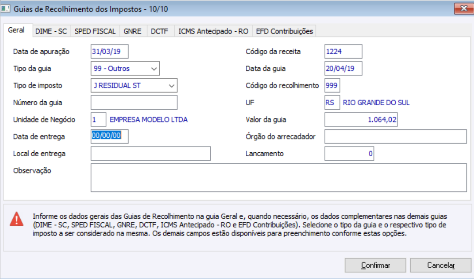The image size is (474, 280).
Task: Click the red warning triangle icon
Action: coord(16,219)
